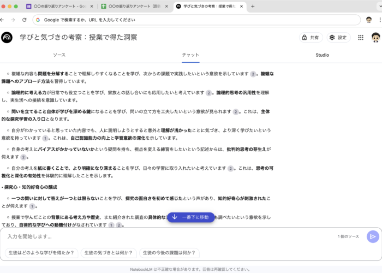This screenshot has width=382, height=273.
Task: Select suggestion 生徒の今後の課題は何か？
Action: tap(169, 253)
